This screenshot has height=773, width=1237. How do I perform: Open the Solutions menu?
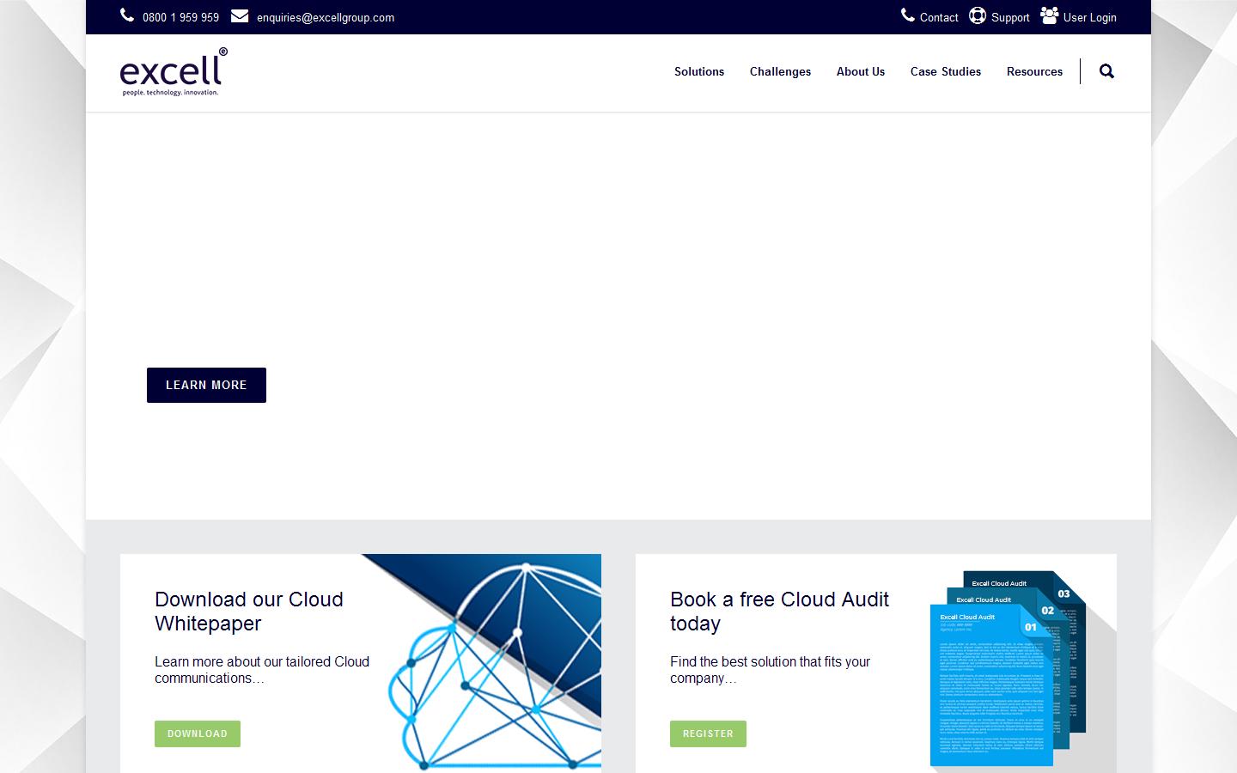coord(698,72)
